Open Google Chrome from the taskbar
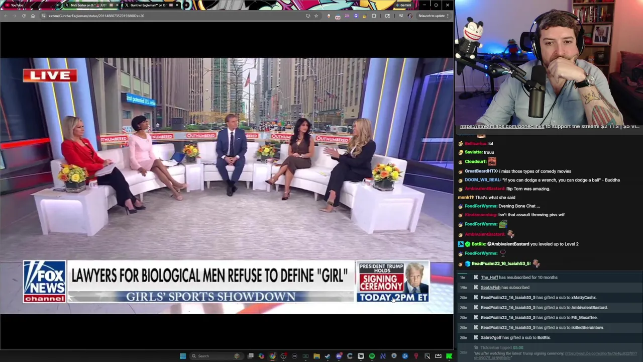This screenshot has height=362, width=643. [272, 356]
